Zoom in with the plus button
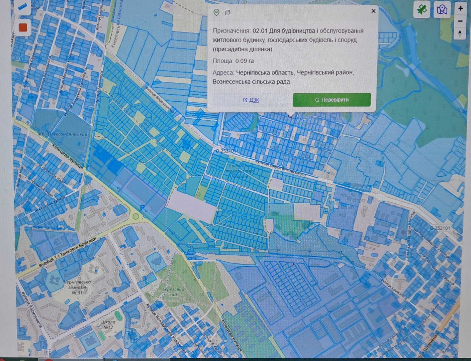The height and width of the screenshot is (361, 471). (x=460, y=8)
